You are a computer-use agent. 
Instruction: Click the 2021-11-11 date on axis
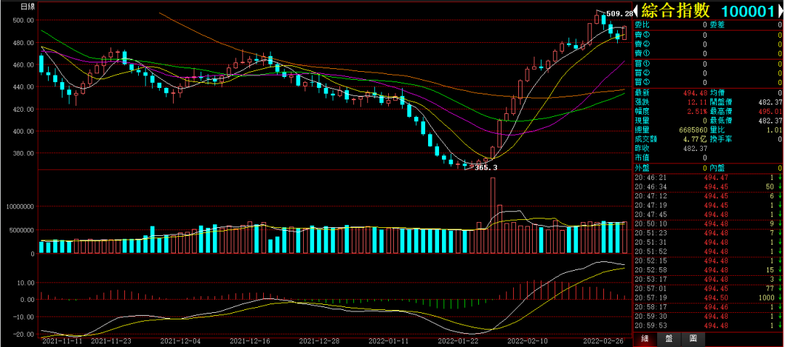point(62,341)
